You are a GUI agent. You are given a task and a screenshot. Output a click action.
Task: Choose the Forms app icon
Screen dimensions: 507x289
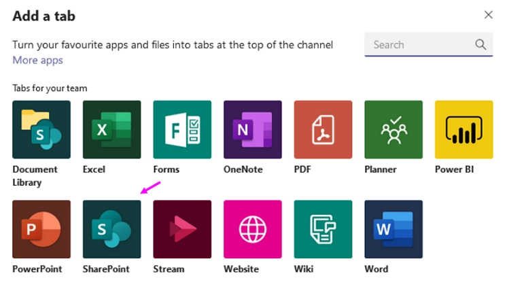pyautogui.click(x=182, y=129)
